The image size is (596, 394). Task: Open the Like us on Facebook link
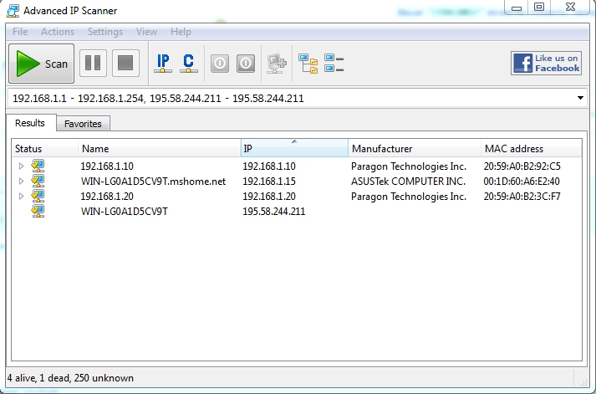[x=546, y=63]
